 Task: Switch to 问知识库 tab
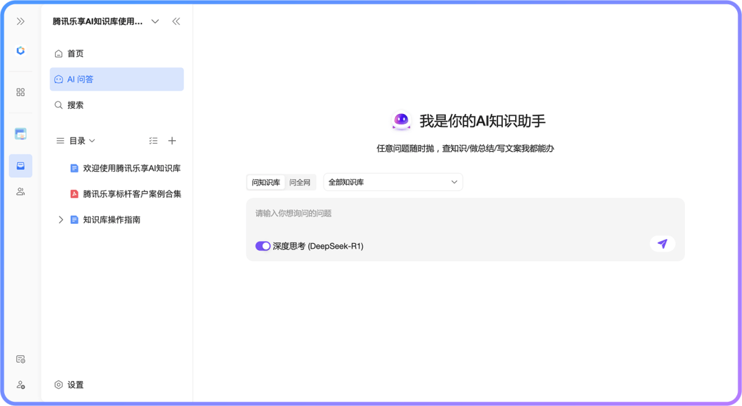click(x=266, y=182)
